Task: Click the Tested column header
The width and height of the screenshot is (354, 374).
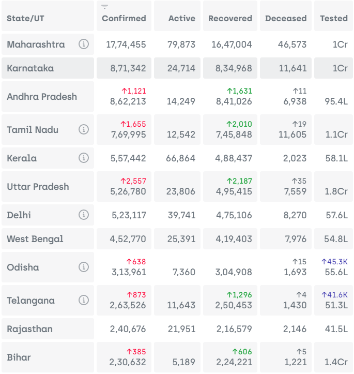Action: click(x=333, y=19)
